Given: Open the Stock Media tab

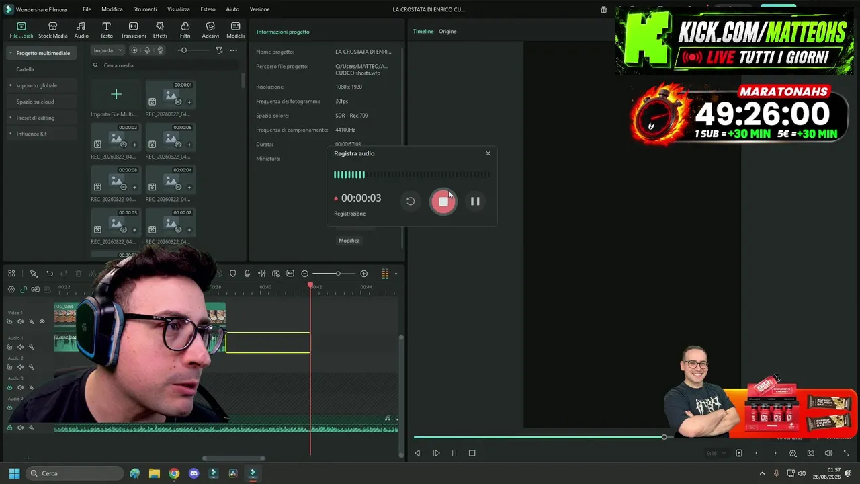Looking at the screenshot, I should point(52,30).
